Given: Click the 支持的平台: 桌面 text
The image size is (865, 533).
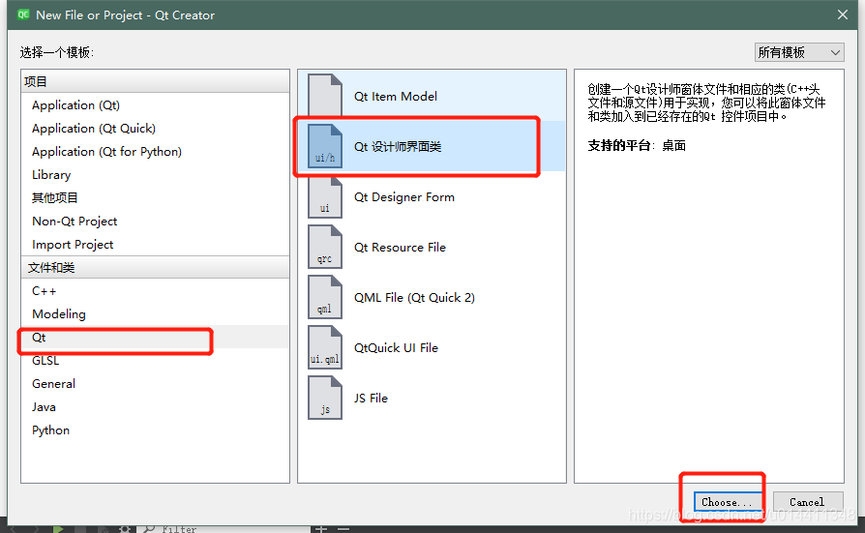Looking at the screenshot, I should (x=637, y=146).
